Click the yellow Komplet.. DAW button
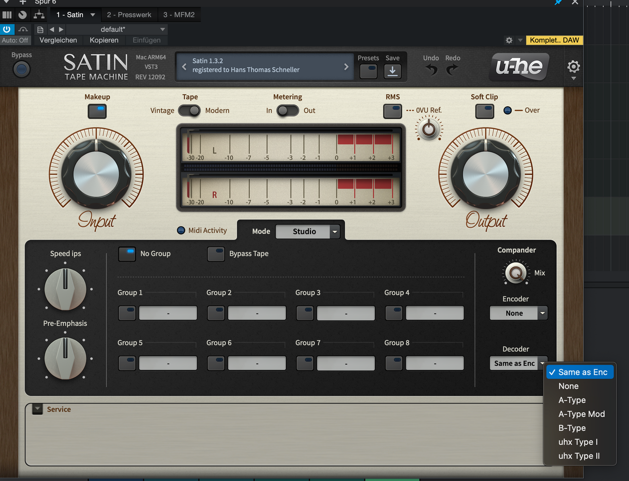Image resolution: width=629 pixels, height=481 pixels. [x=554, y=40]
